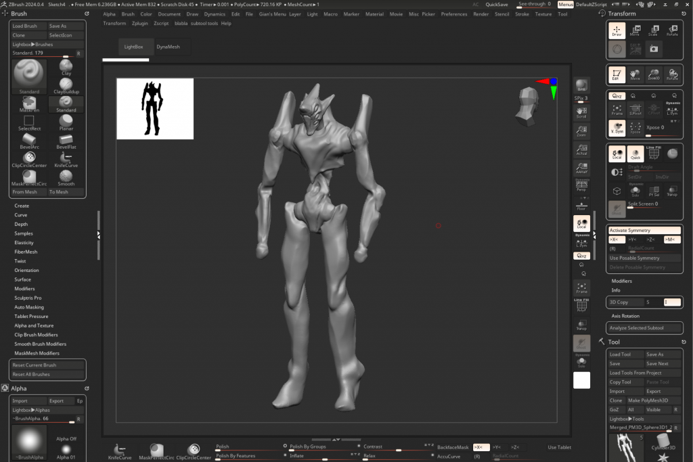Select the Smooth brush
This screenshot has width=693, height=462.
point(66,178)
